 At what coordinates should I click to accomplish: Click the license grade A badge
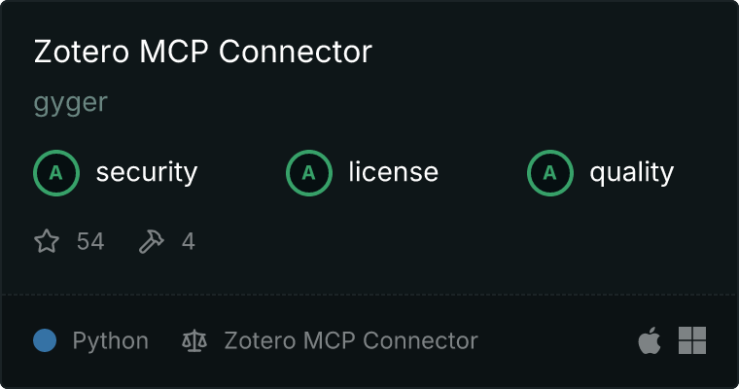tap(309, 173)
